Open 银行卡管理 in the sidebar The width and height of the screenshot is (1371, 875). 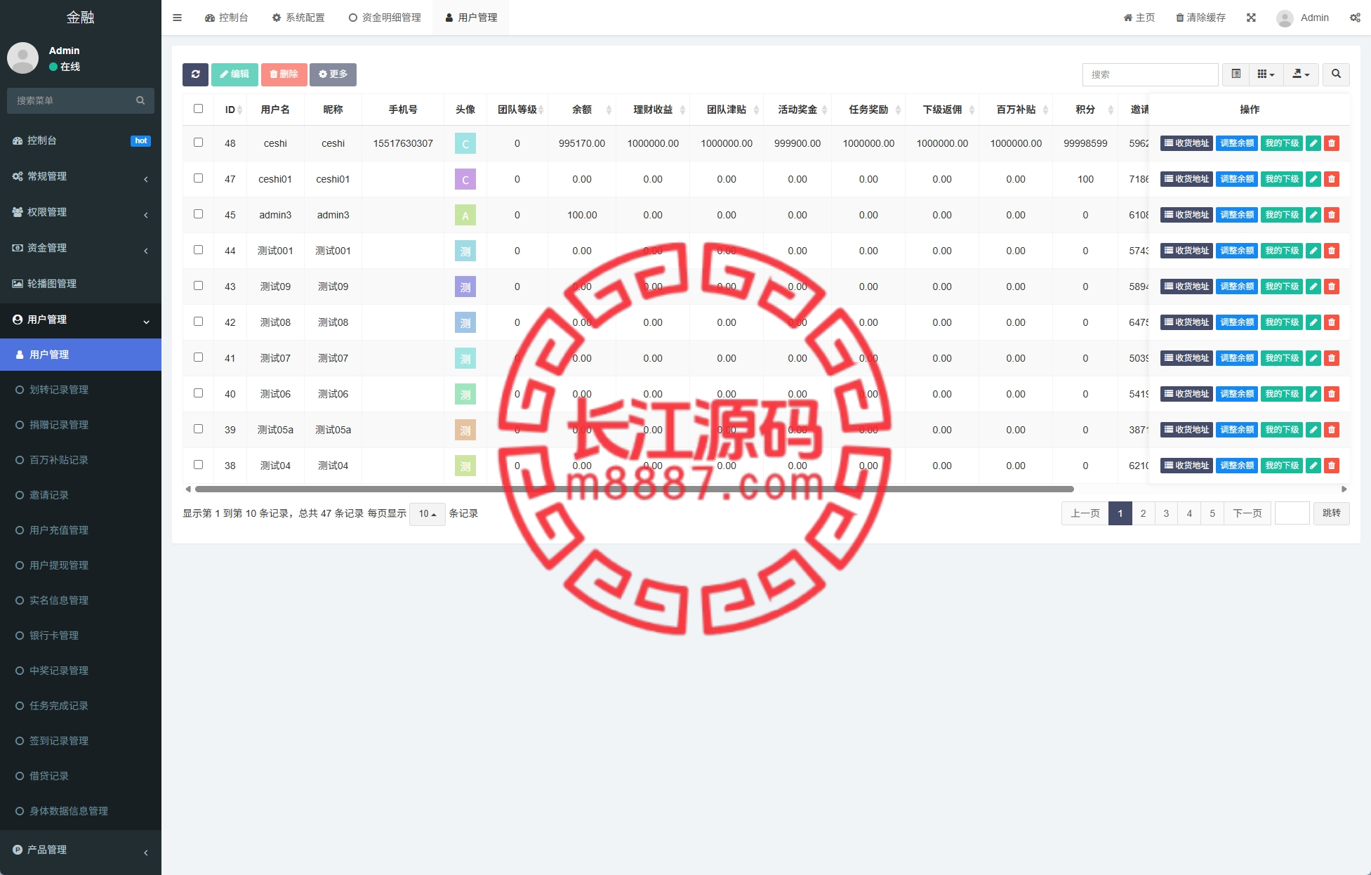[54, 636]
